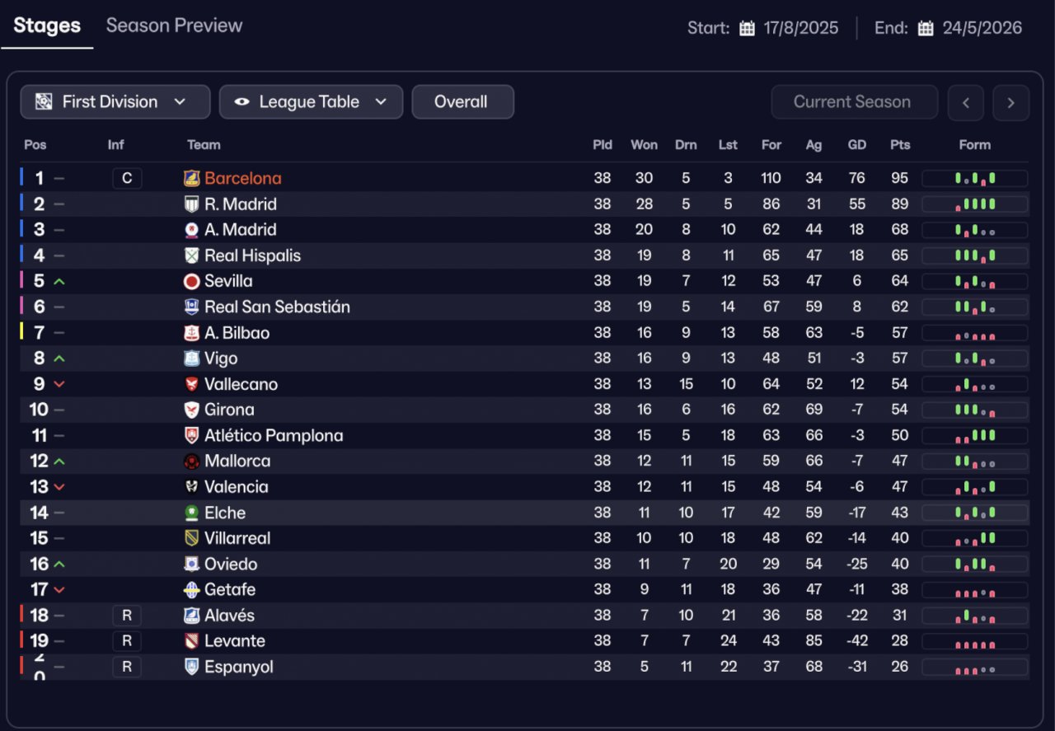The height and width of the screenshot is (731, 1055).
Task: Click the Villarreal yellow shield badge
Action: [191, 538]
